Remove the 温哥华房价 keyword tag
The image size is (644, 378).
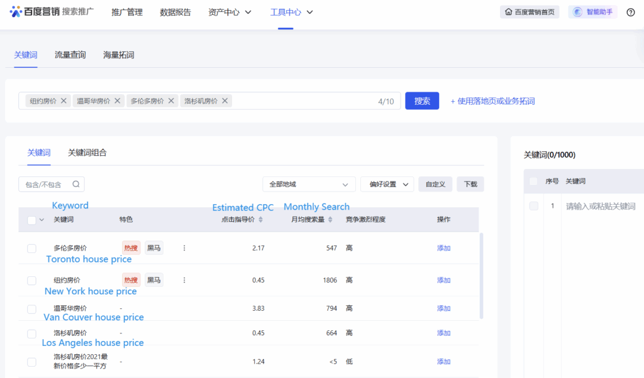coord(118,101)
